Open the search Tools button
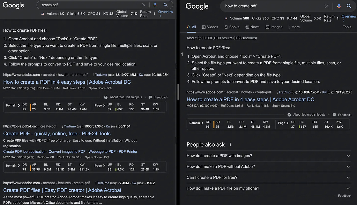357x205 pixels. pos(347,27)
